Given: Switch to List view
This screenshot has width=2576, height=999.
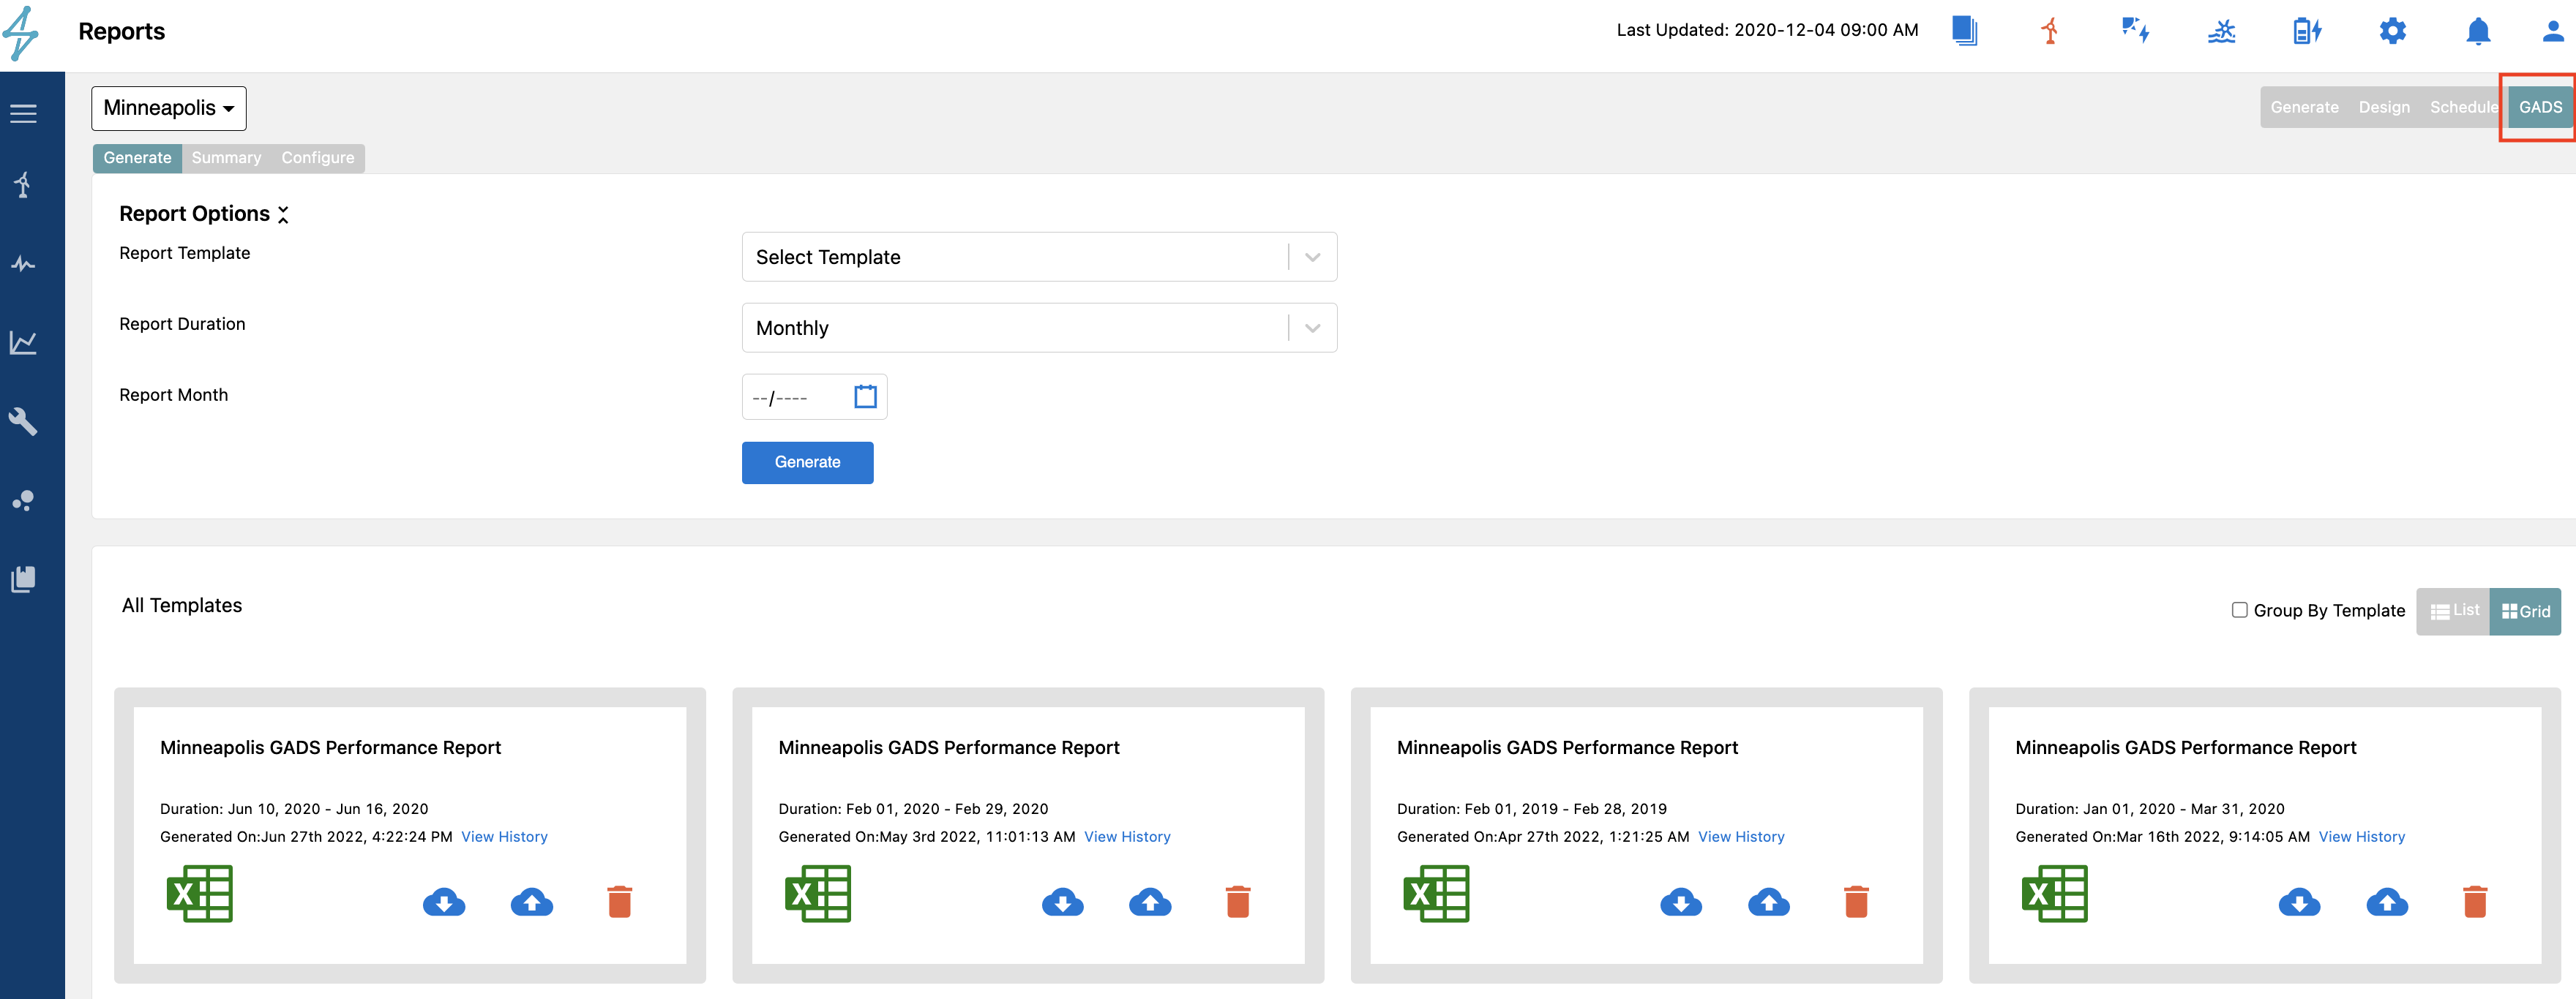Looking at the screenshot, I should 2454,611.
